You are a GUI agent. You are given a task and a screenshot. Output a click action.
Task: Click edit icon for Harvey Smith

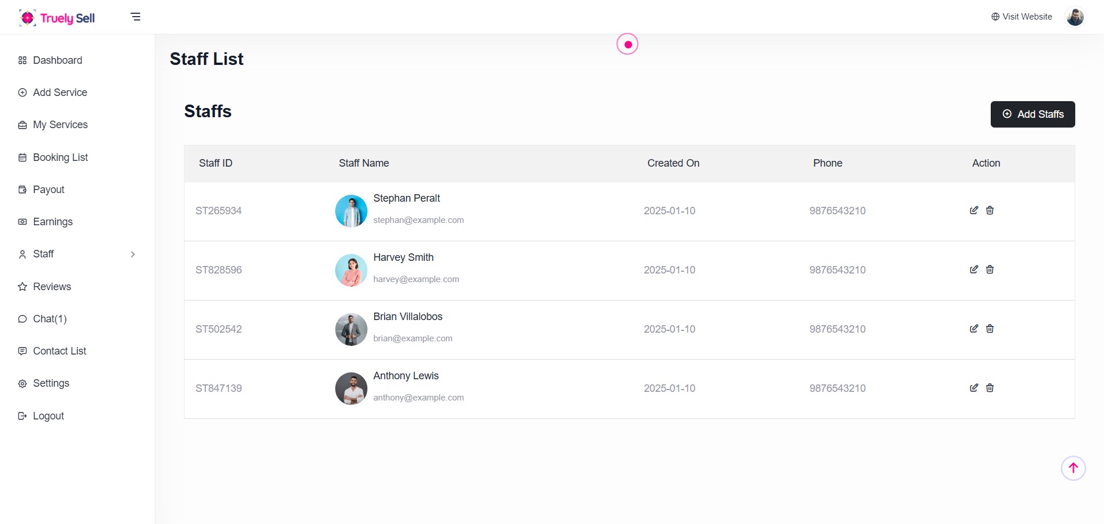click(x=973, y=269)
